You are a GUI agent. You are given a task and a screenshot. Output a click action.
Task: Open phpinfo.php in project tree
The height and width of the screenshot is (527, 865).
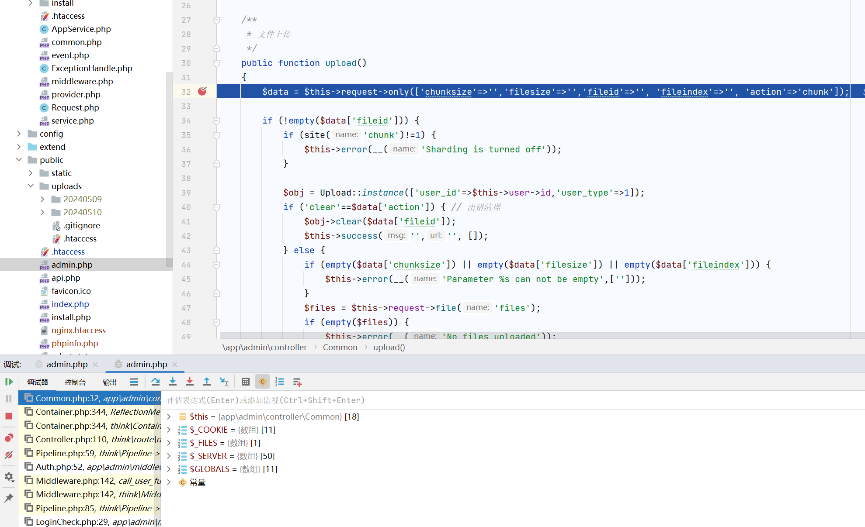[x=75, y=343]
